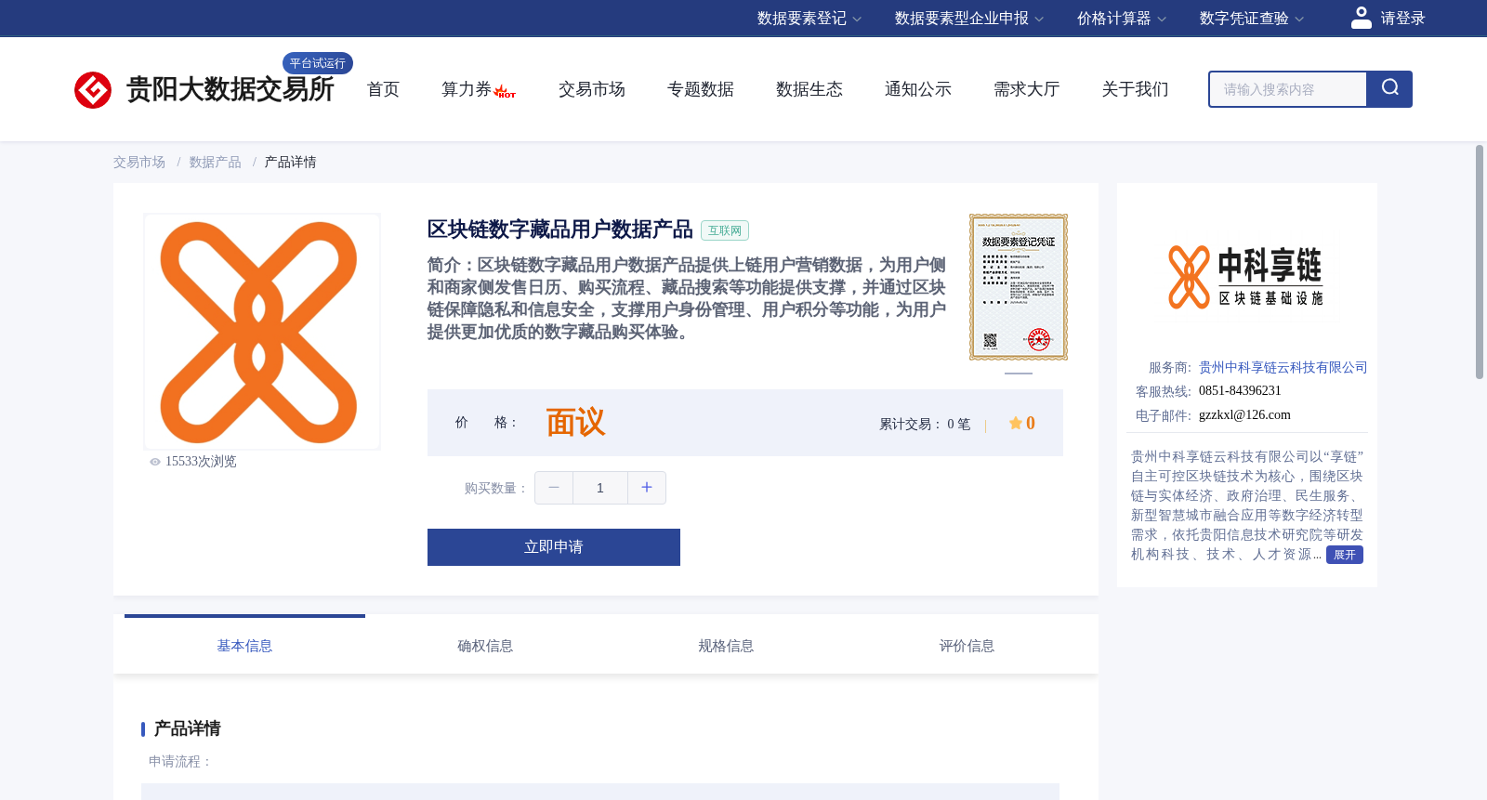Go to 数据产品 breadcrumb
This screenshot has width=1487, height=800.
[x=215, y=163]
